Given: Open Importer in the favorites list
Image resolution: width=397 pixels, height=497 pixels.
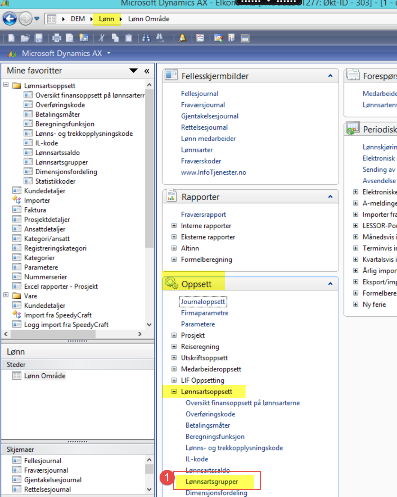Looking at the screenshot, I should (x=37, y=201).
